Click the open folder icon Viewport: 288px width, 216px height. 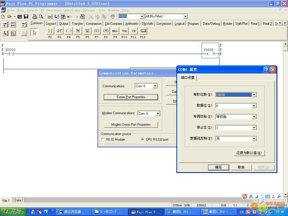coord(9,17)
